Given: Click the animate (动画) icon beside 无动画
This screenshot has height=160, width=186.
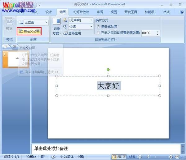Looking at the screenshot, I should (20, 22).
